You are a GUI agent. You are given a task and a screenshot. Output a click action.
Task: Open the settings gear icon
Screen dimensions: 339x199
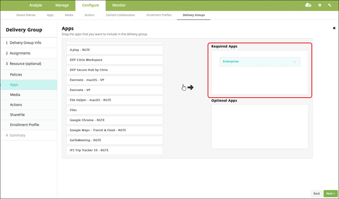[x=319, y=5]
